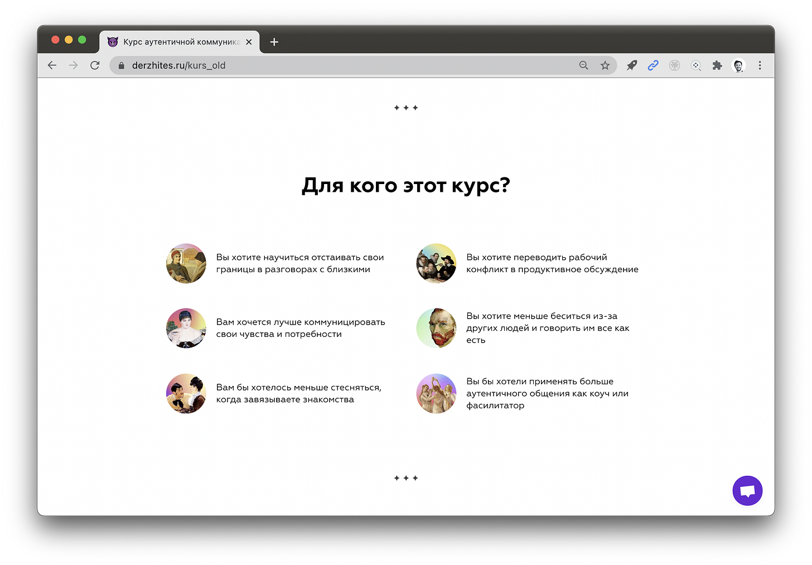The width and height of the screenshot is (812, 565).
Task: Click the portrait next to отстаивать свои границы
Action: point(186,263)
